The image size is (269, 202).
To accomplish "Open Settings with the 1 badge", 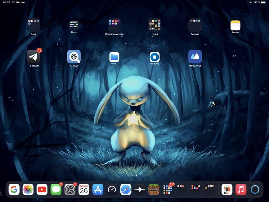I will pos(70,190).
